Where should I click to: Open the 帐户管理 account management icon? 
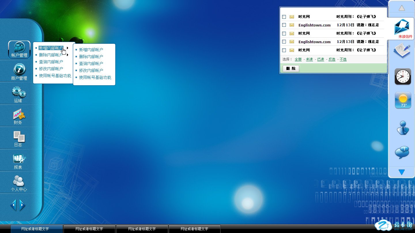pyautogui.click(x=19, y=49)
